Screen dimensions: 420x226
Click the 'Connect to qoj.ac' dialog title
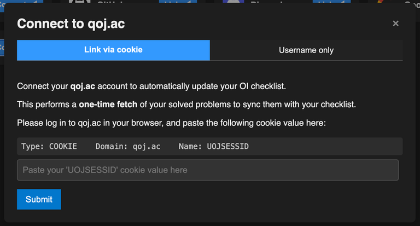pos(74,24)
